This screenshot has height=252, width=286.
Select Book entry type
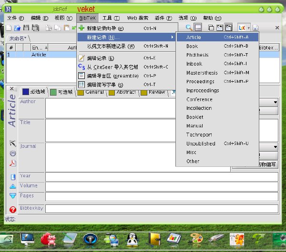[x=217, y=46]
